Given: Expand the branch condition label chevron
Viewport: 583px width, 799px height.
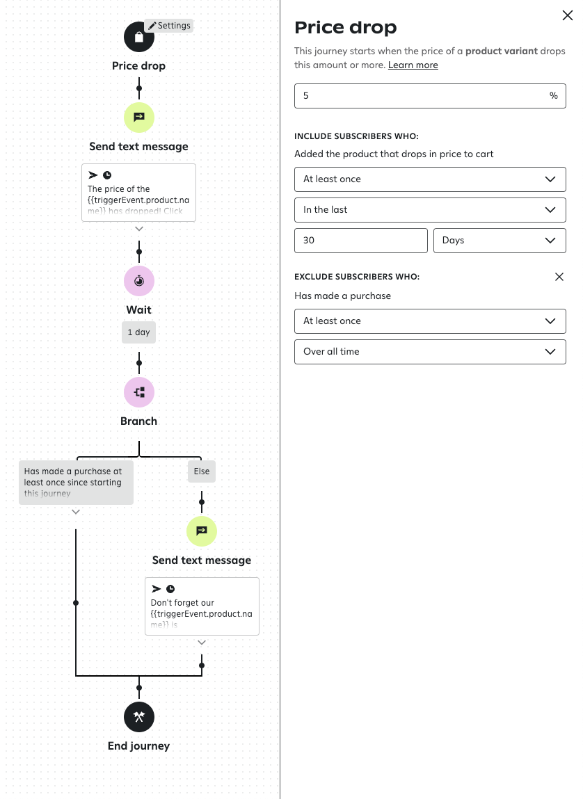Looking at the screenshot, I should pyautogui.click(x=76, y=511).
